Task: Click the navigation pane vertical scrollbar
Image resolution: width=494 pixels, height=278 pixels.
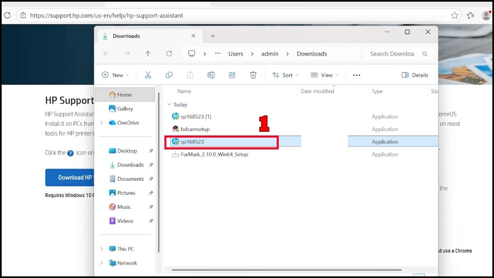Action: click(x=159, y=172)
